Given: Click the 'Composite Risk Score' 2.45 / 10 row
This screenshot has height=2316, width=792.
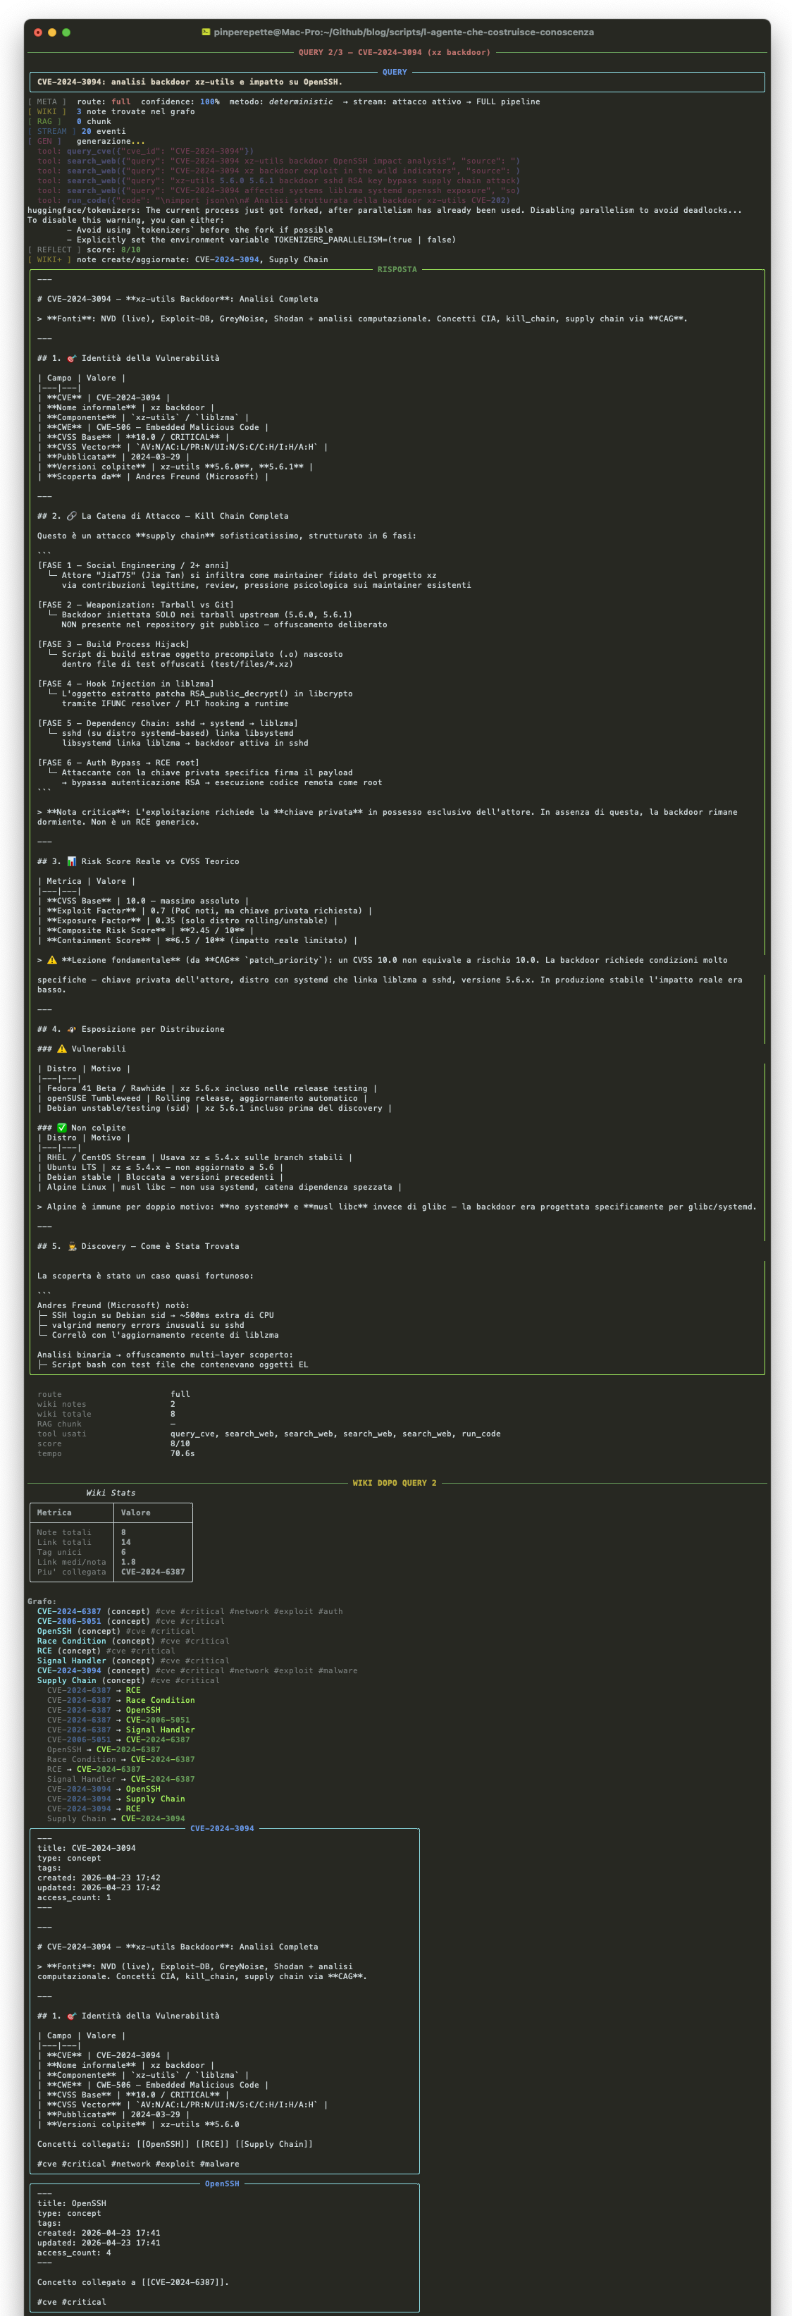Looking at the screenshot, I should (x=146, y=930).
